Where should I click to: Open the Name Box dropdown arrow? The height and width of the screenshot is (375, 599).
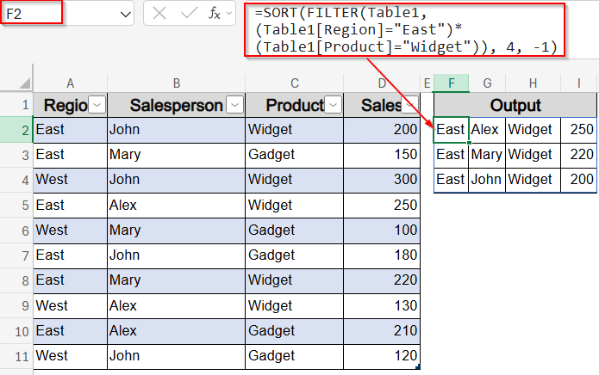point(125,15)
